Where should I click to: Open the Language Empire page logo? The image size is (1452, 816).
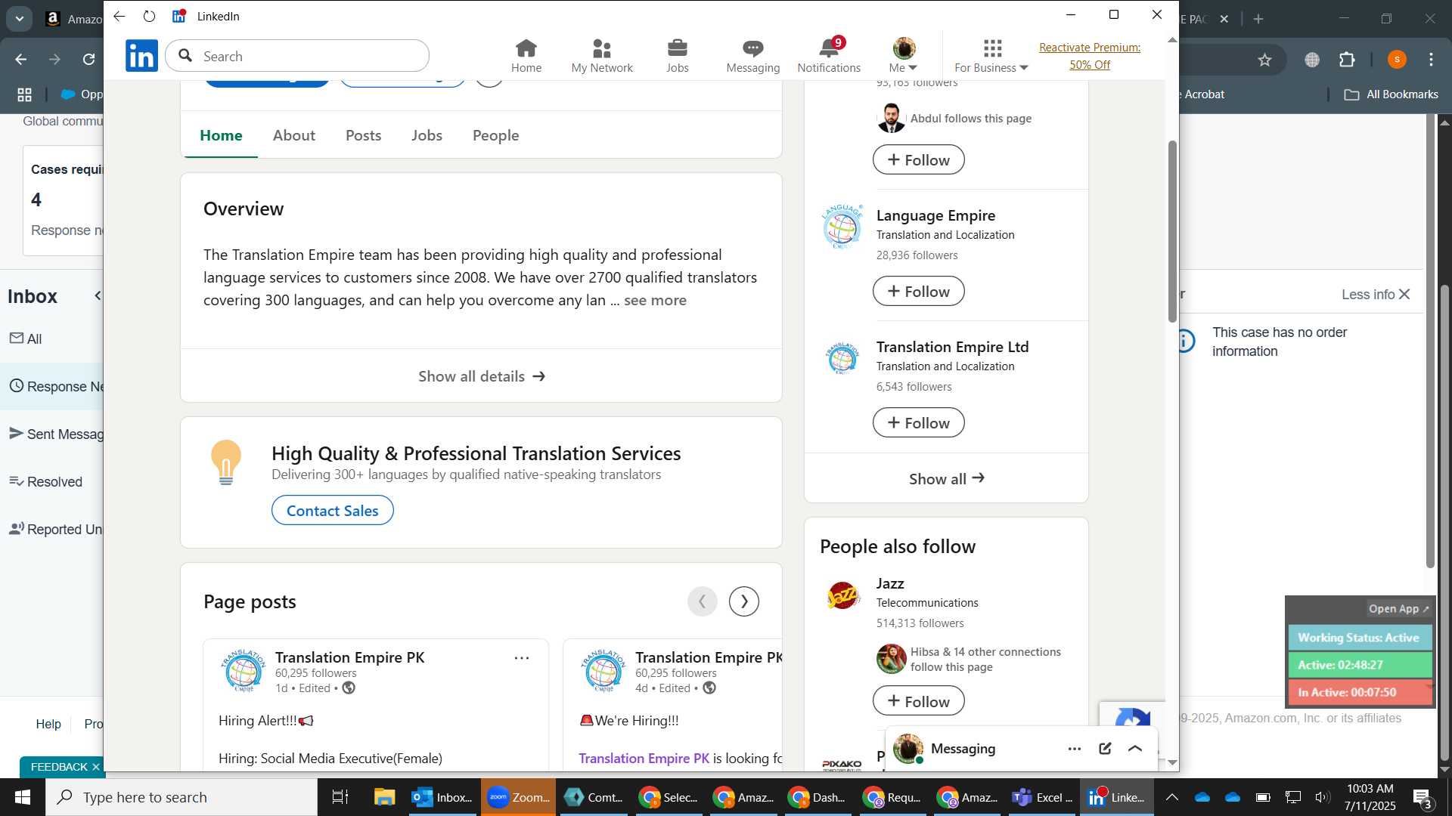842,227
